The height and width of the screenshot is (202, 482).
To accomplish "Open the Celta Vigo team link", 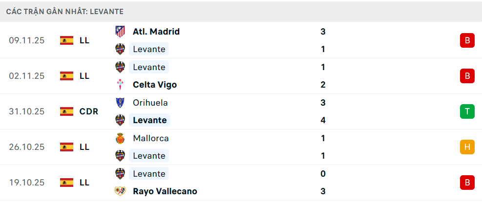I will pyautogui.click(x=155, y=85).
